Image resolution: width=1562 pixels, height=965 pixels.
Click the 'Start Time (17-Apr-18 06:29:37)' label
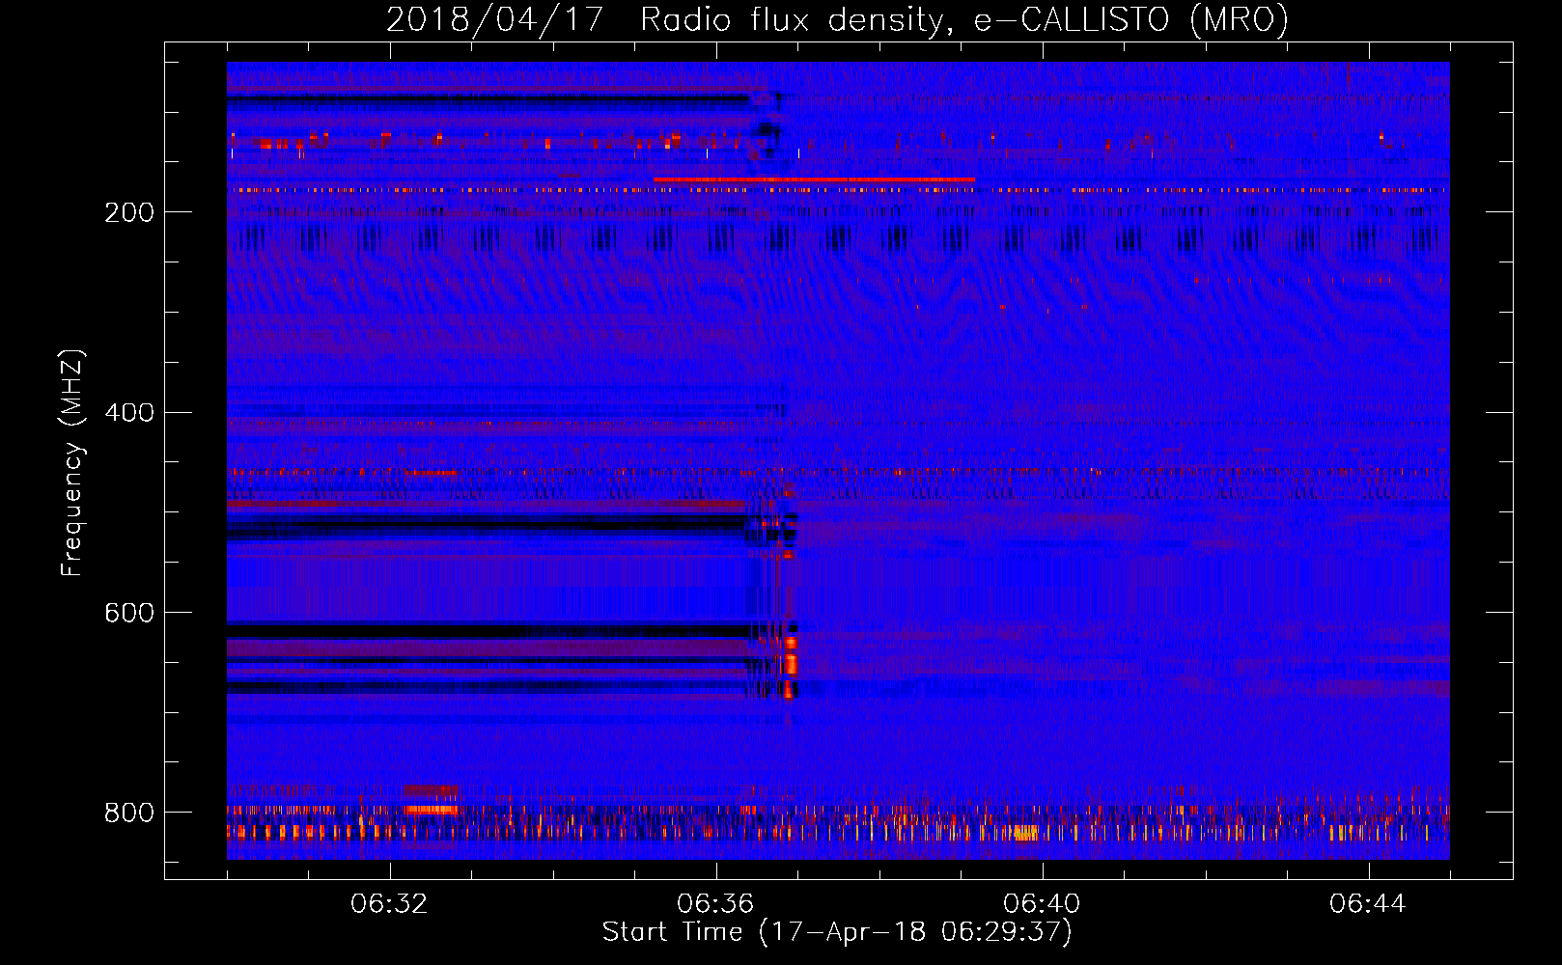click(837, 932)
